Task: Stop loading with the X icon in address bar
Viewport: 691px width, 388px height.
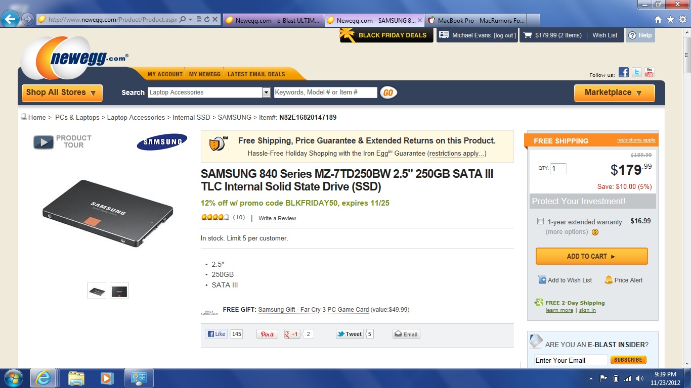Action: (215, 20)
